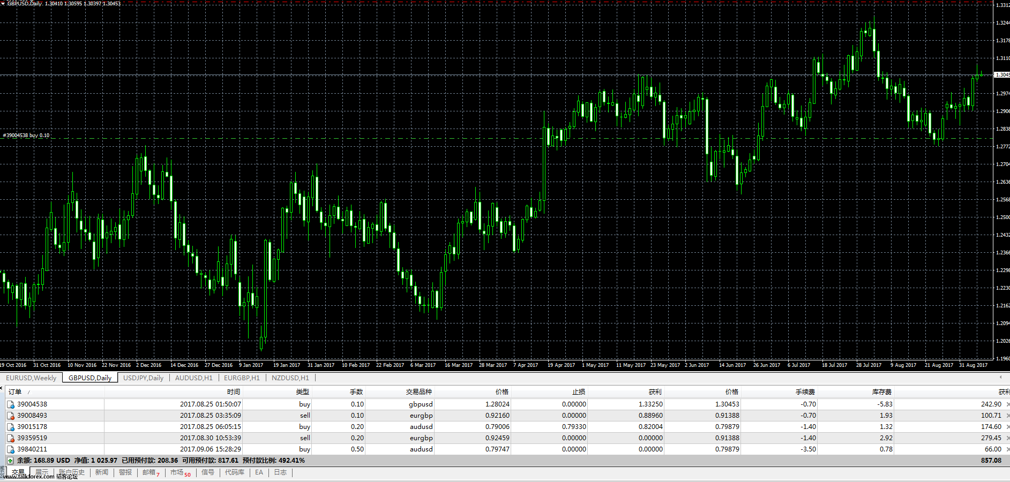Click the open time 2017.09.06 15:28:29
The width and height of the screenshot is (1010, 482).
coord(211,449)
